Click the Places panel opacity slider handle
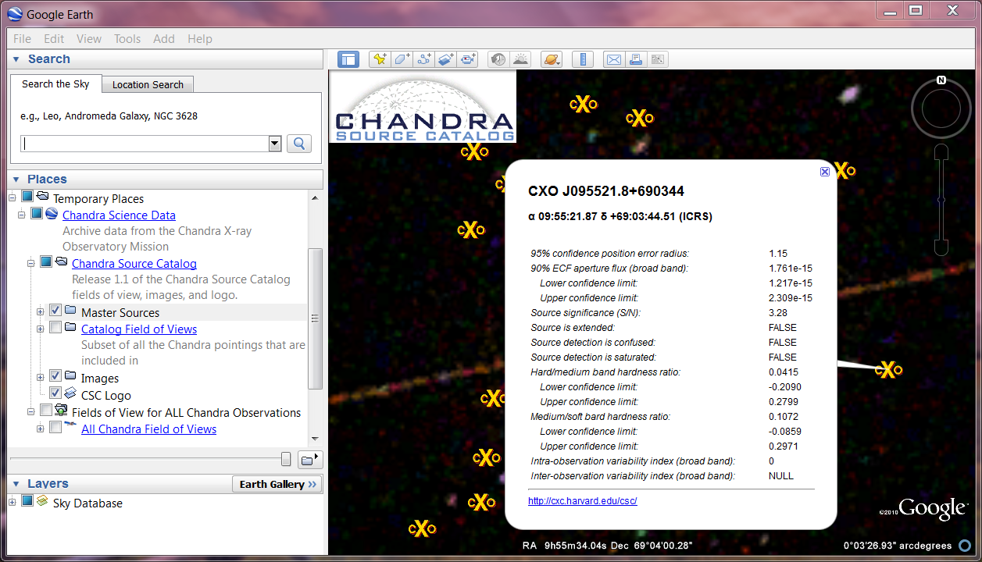This screenshot has width=982, height=562. (x=286, y=459)
